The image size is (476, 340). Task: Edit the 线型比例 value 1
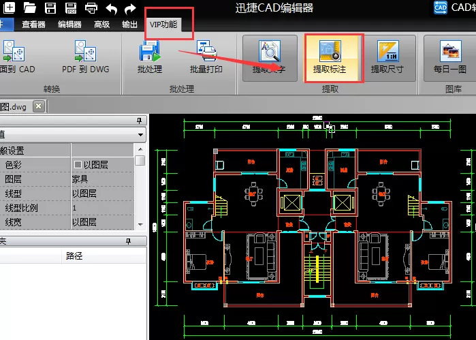pyautogui.click(x=102, y=208)
